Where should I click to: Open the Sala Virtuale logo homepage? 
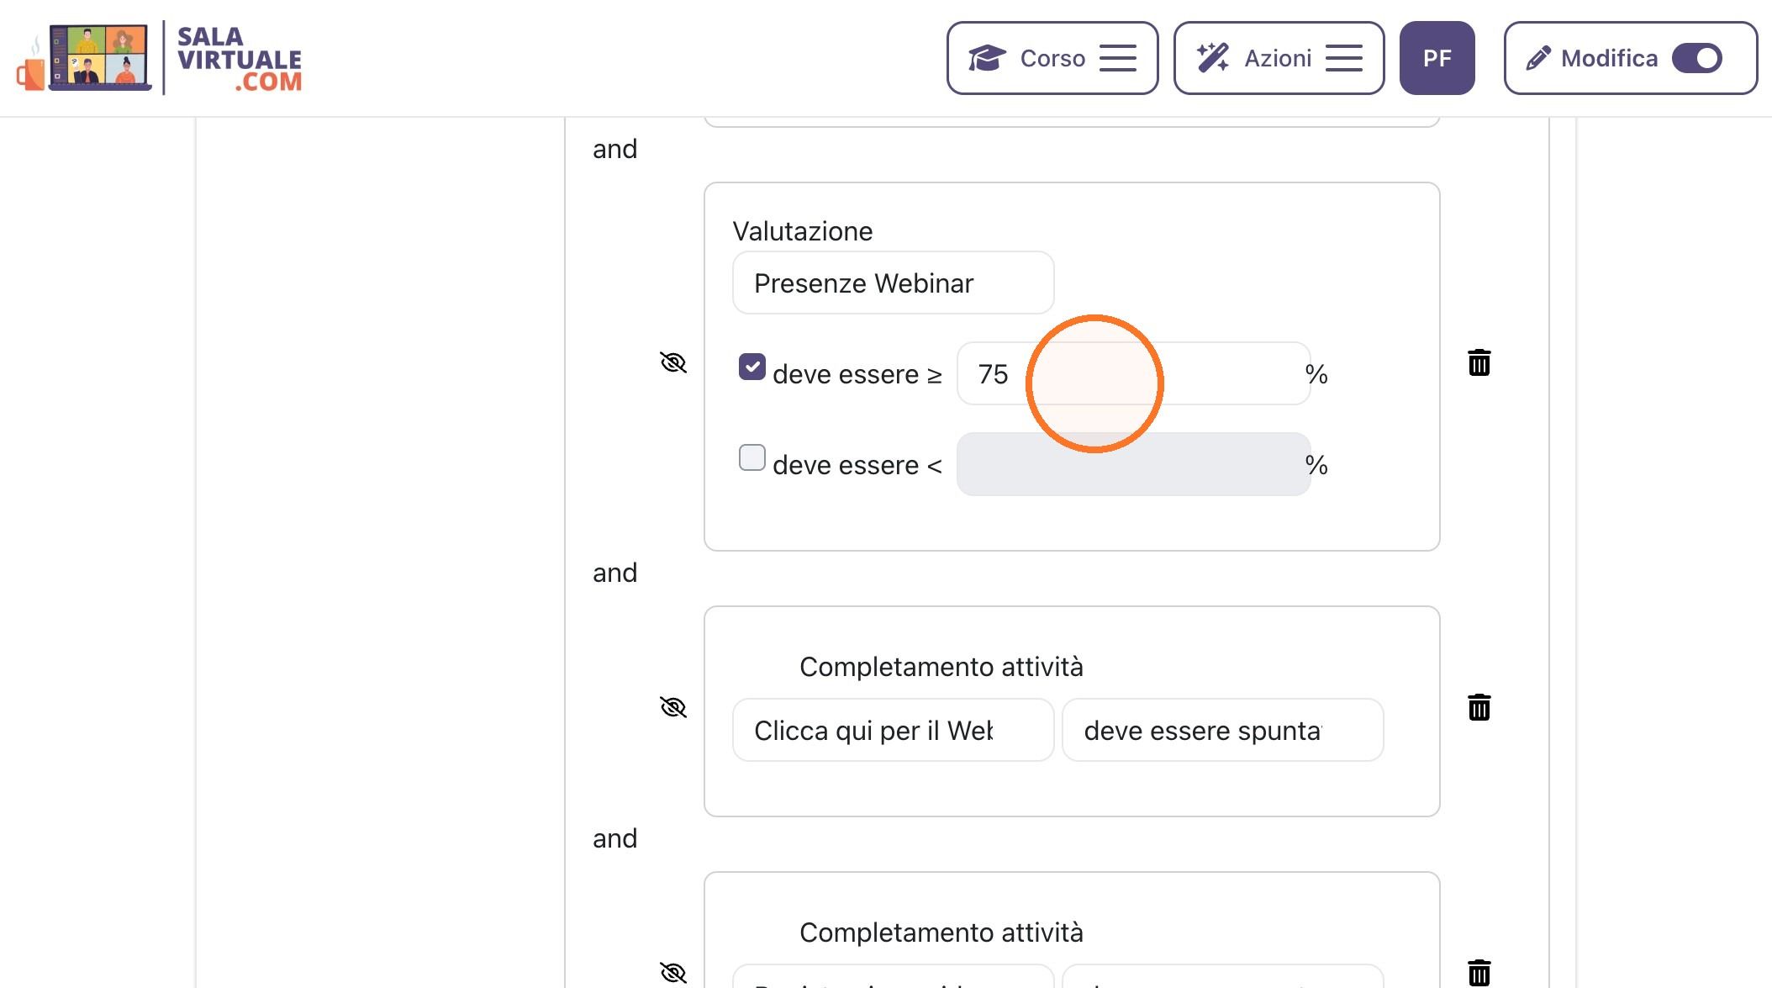[x=159, y=57]
